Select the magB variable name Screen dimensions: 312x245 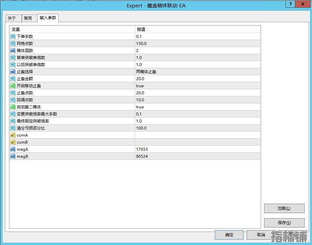click(x=22, y=156)
